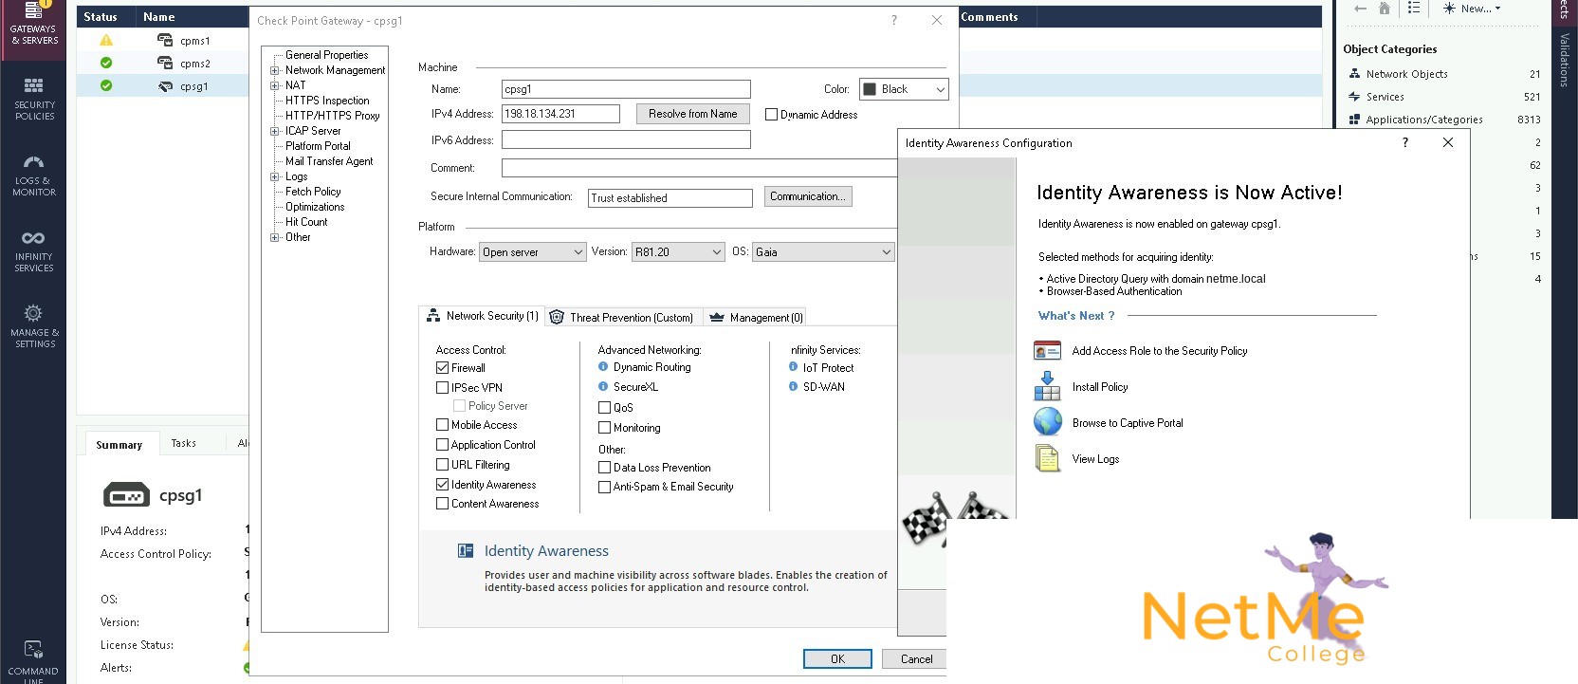Open the Hardware dropdown

533,252
